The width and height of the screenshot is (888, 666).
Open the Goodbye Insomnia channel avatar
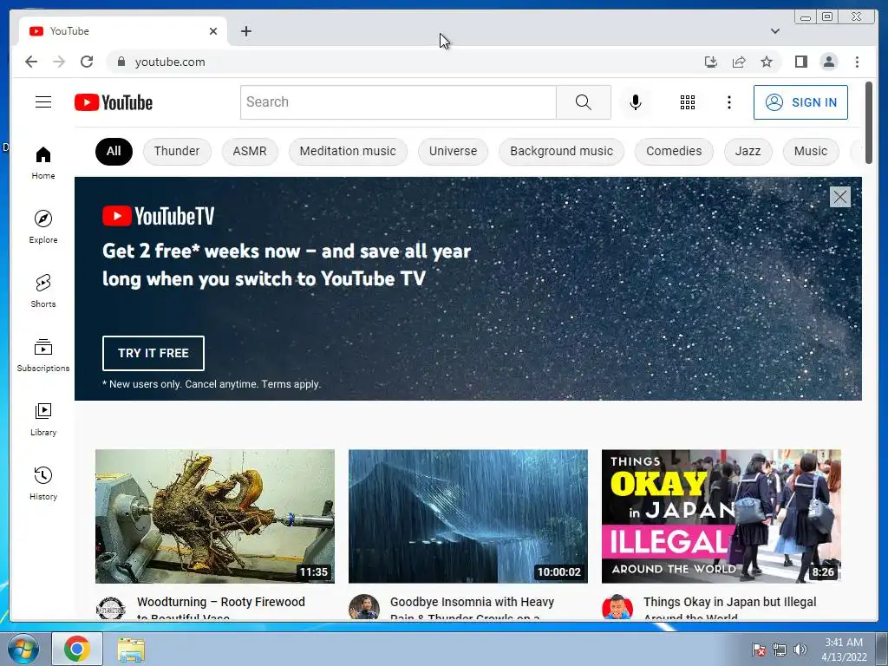[363, 607]
